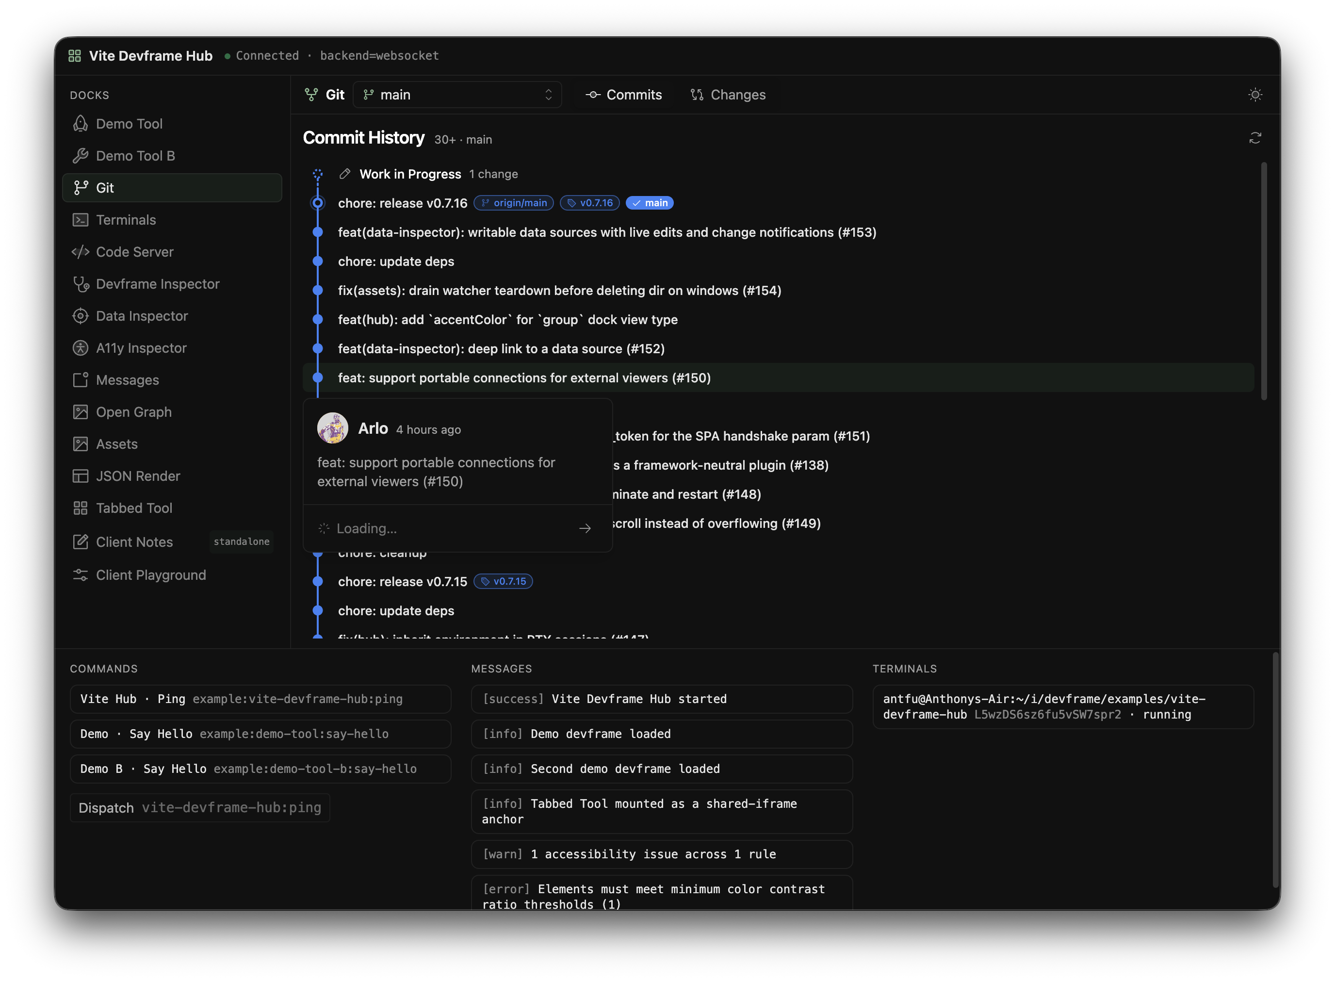Click the Git fork icon in toolbar
This screenshot has width=1335, height=982.
(x=311, y=95)
